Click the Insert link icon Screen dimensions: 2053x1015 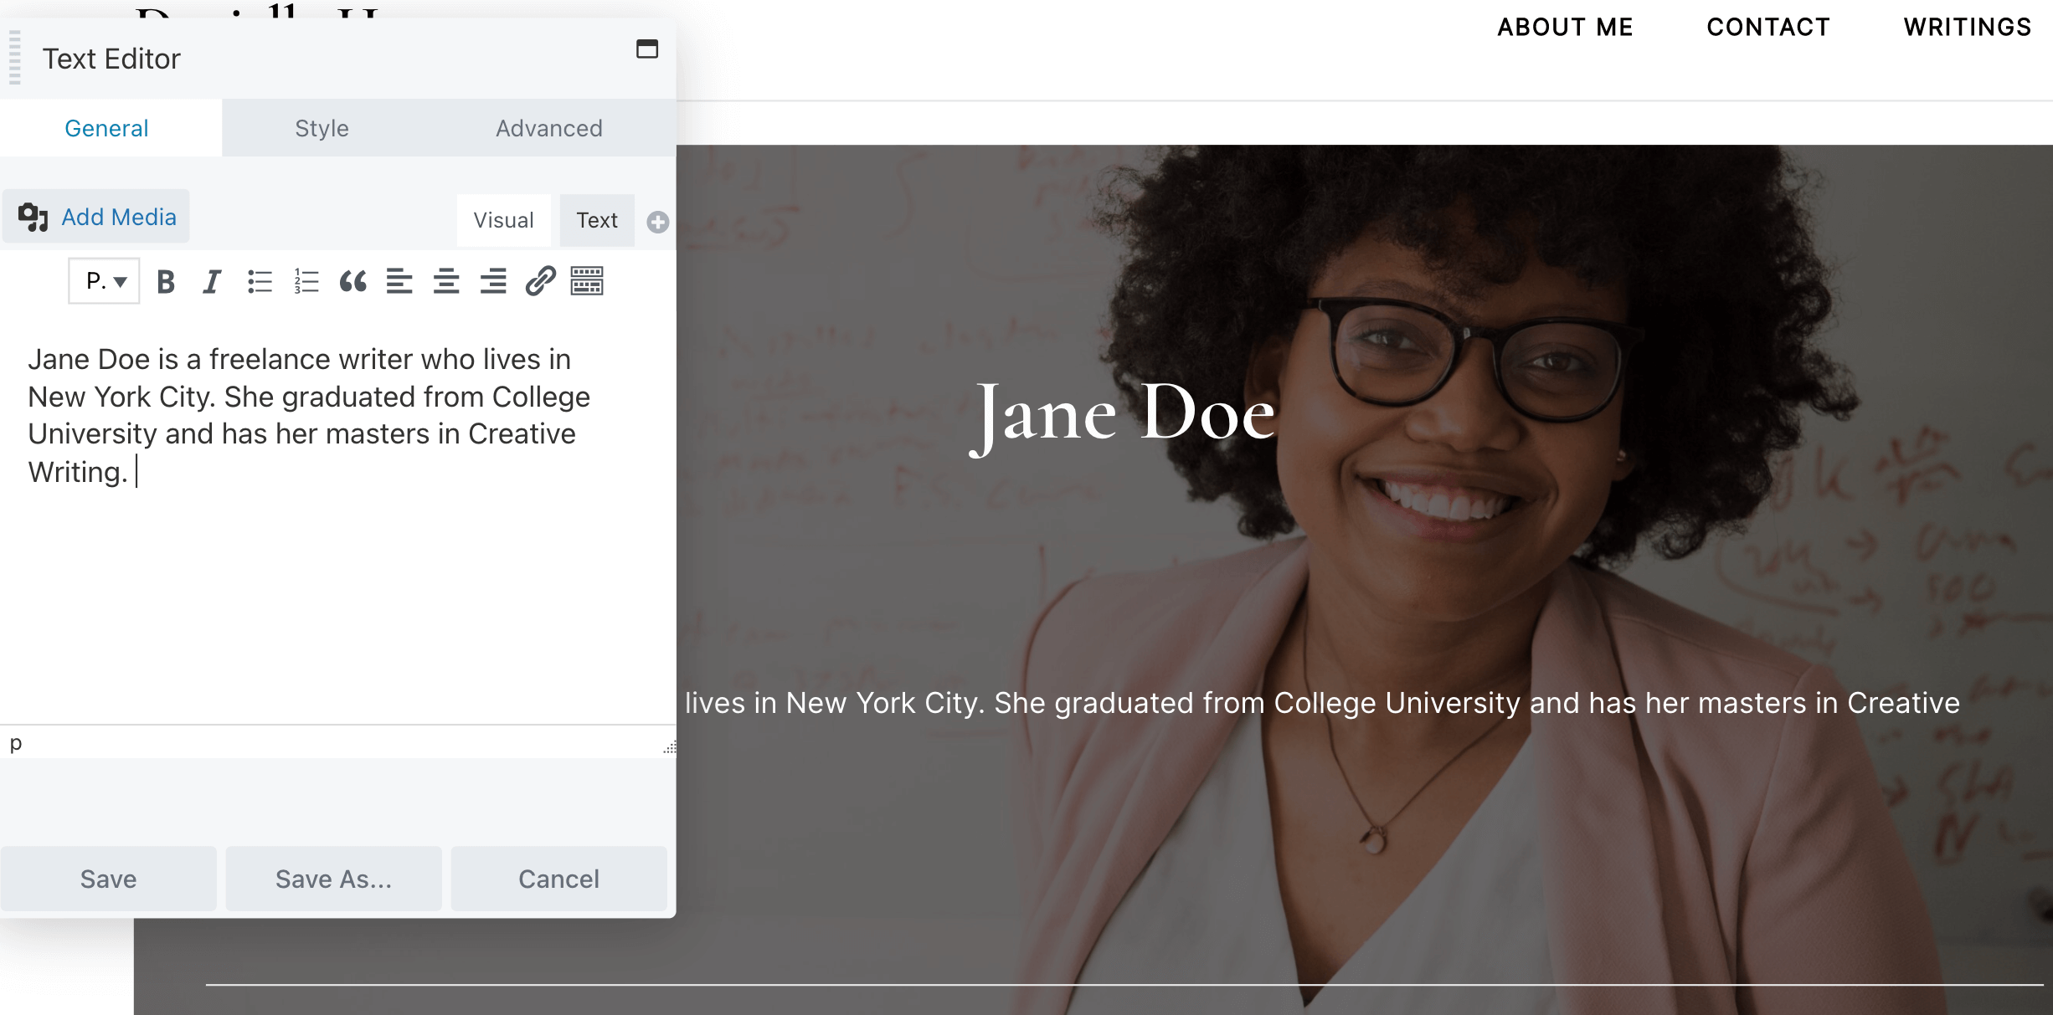click(538, 280)
